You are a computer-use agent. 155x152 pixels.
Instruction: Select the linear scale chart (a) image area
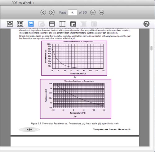click(x=74, y=58)
